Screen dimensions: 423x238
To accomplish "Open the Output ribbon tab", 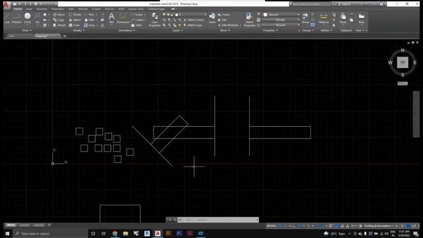I will (x=96, y=9).
